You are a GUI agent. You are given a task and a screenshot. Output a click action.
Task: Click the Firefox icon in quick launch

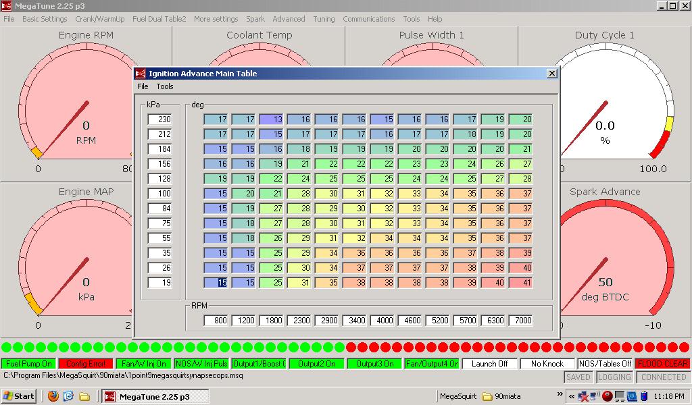coord(53,396)
